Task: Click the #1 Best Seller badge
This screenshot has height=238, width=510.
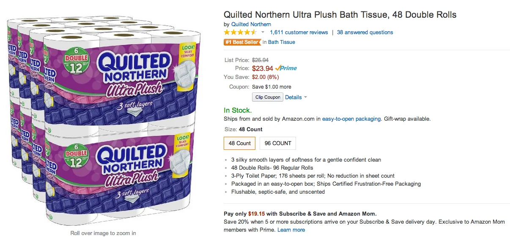Action: pos(242,42)
